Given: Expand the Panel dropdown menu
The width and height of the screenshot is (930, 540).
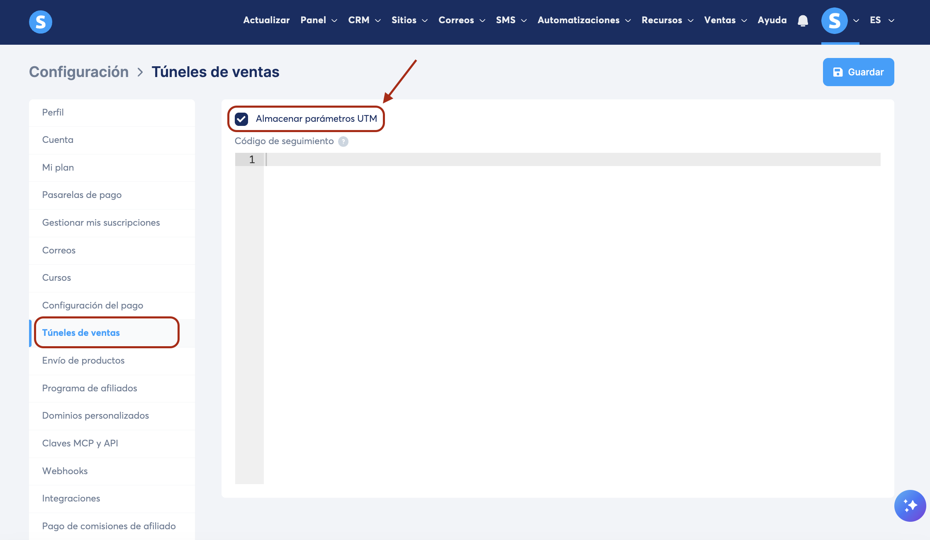Looking at the screenshot, I should (319, 20).
